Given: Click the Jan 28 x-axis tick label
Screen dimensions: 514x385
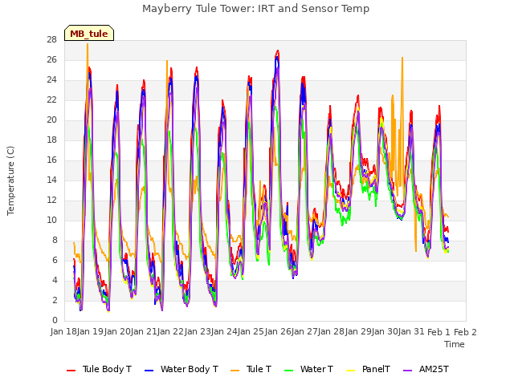Looking at the screenshot, I should 332,332.
